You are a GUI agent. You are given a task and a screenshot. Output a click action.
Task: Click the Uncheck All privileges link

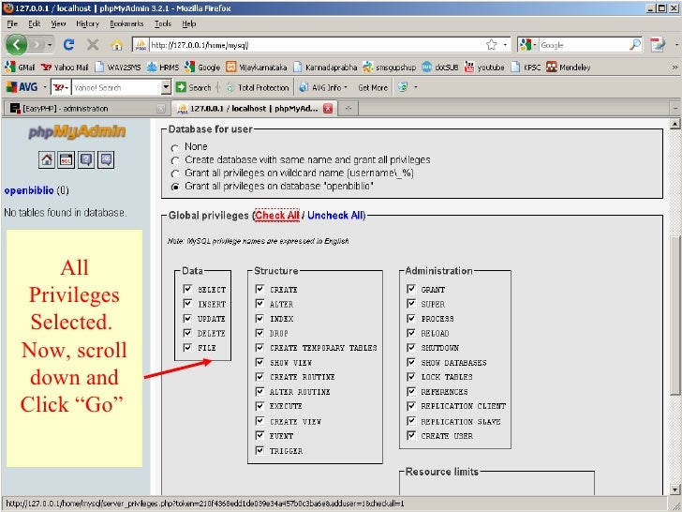(x=335, y=215)
